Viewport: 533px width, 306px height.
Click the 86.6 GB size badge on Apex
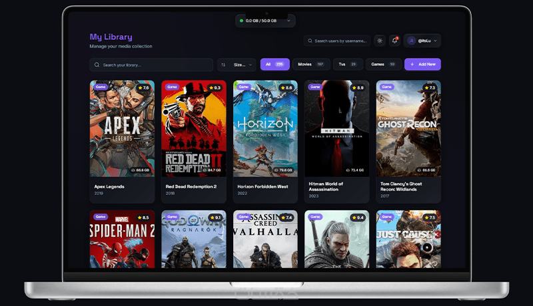pos(140,170)
